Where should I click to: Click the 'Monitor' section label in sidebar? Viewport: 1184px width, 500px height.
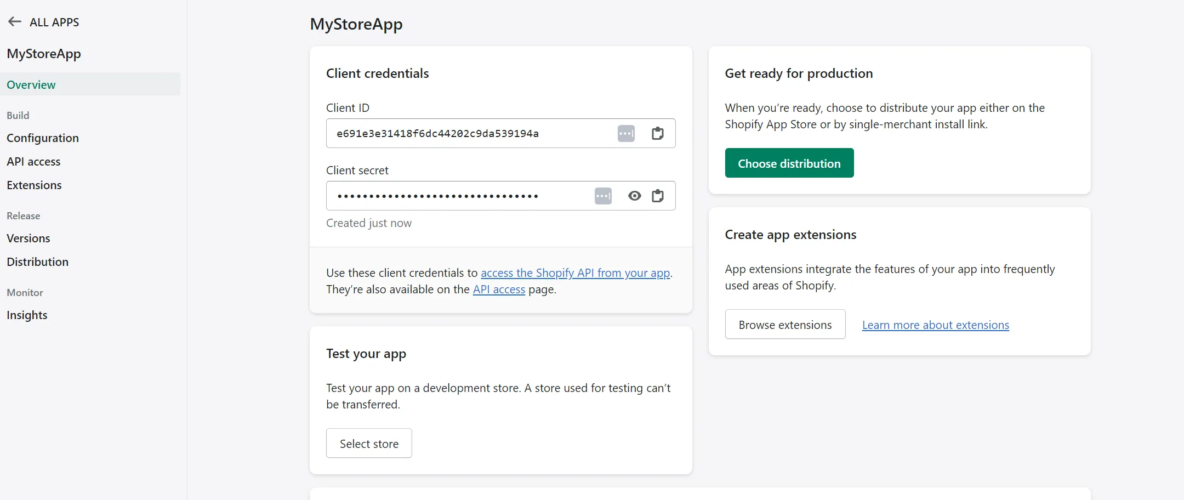click(x=25, y=293)
